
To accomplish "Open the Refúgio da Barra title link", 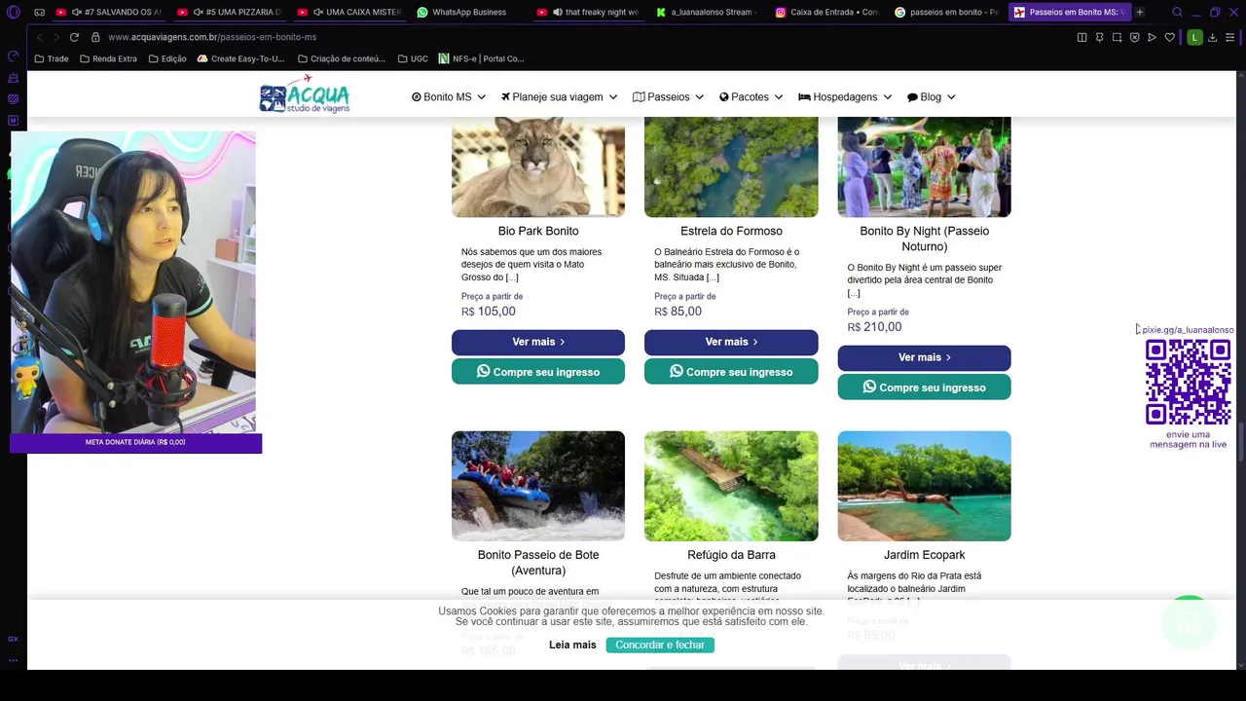I will tap(731, 555).
